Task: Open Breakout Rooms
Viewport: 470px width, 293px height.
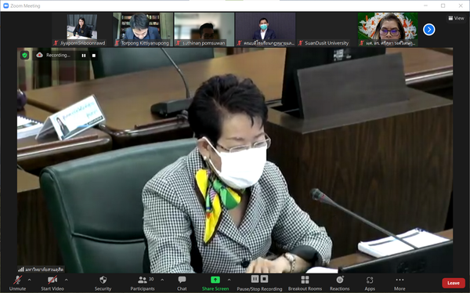Action: (305, 284)
